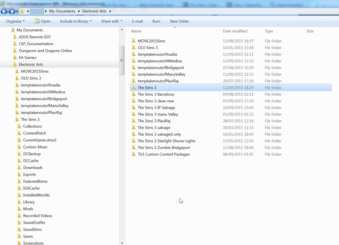Click the highlighted The Sims 3 row's date cell
The image size is (339, 245).
[238, 88]
